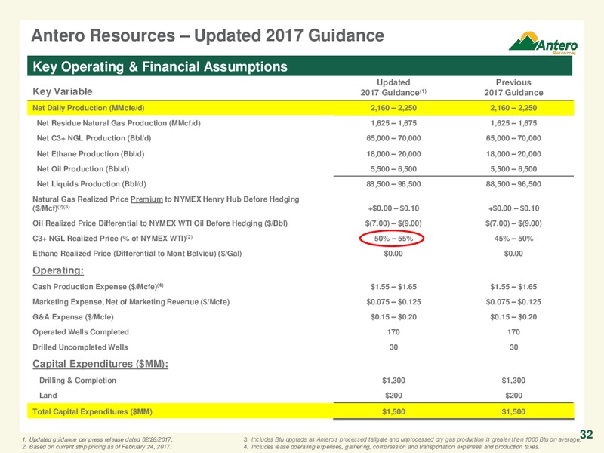Click previous guidance value '45% – 50%'
Image resolution: width=604 pixels, height=453 pixels.
click(513, 239)
